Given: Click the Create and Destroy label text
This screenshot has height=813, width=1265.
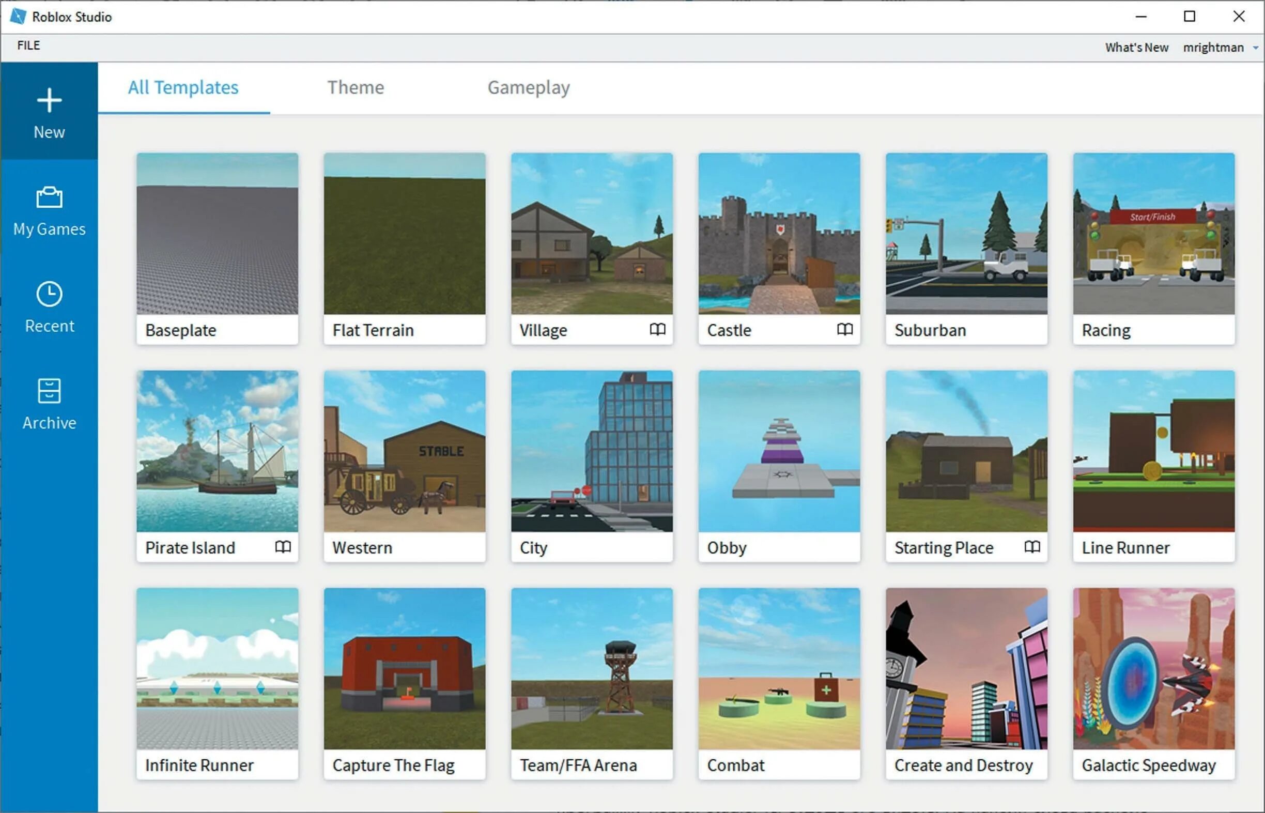Looking at the screenshot, I should (x=963, y=765).
